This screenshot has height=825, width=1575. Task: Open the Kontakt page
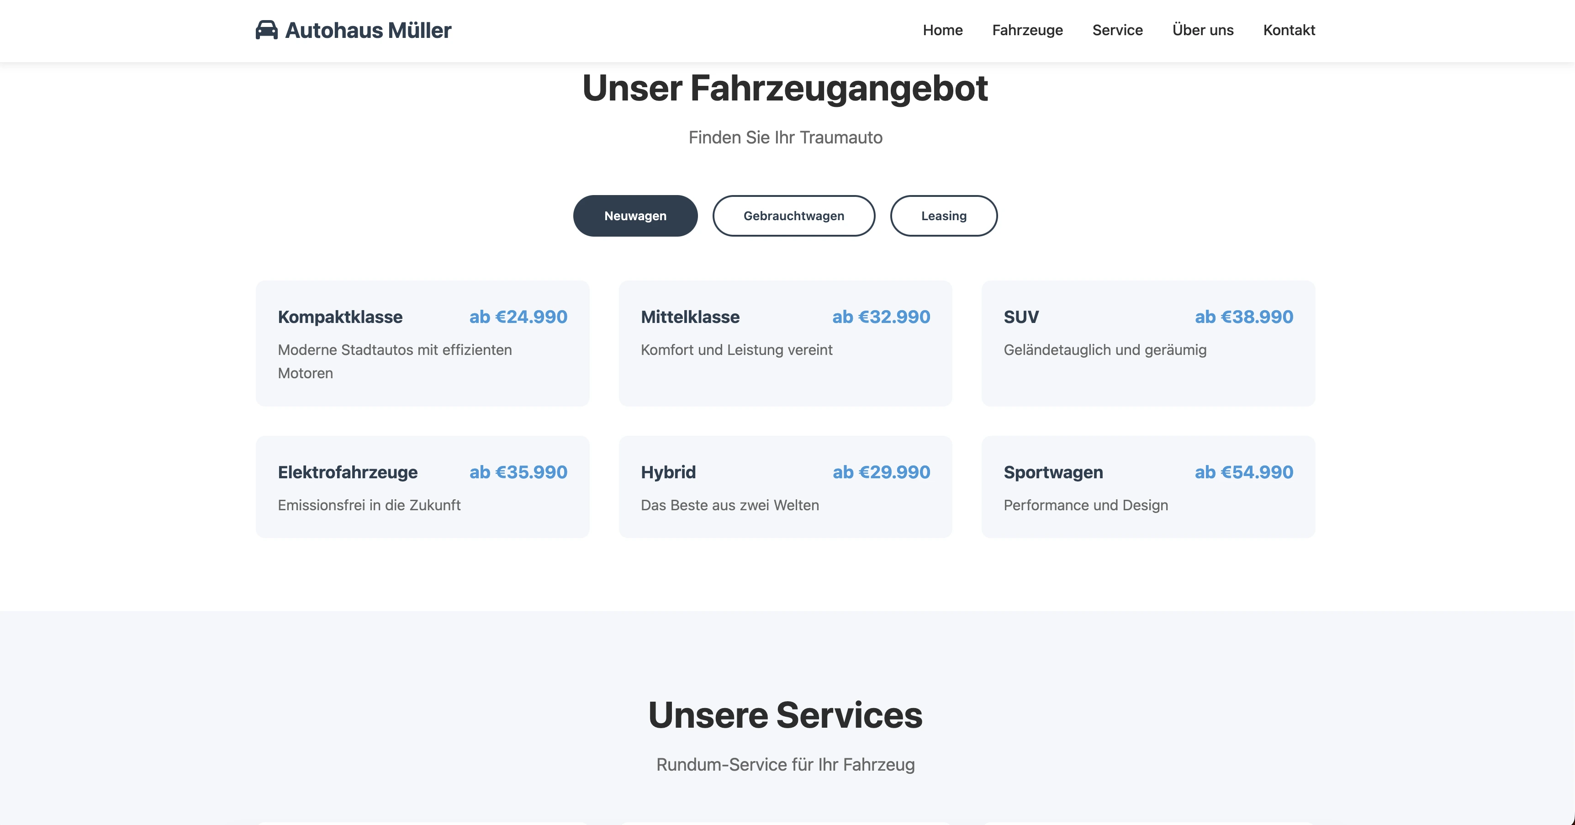1289,30
